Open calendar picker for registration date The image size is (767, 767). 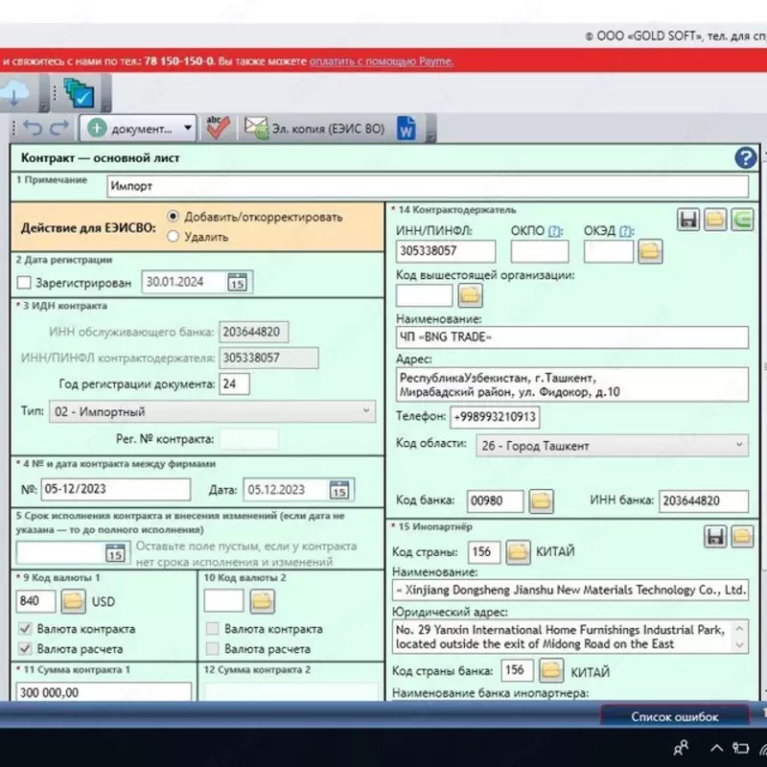click(237, 282)
